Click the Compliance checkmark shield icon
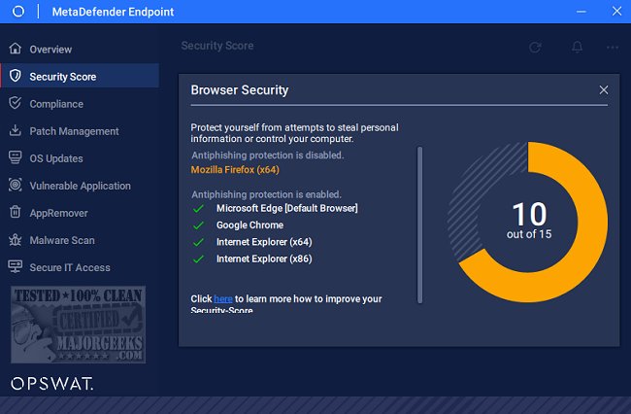 click(x=16, y=103)
